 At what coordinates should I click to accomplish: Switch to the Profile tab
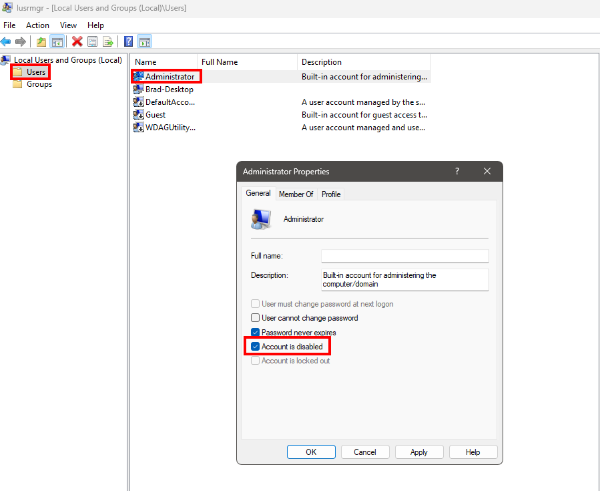tap(331, 194)
